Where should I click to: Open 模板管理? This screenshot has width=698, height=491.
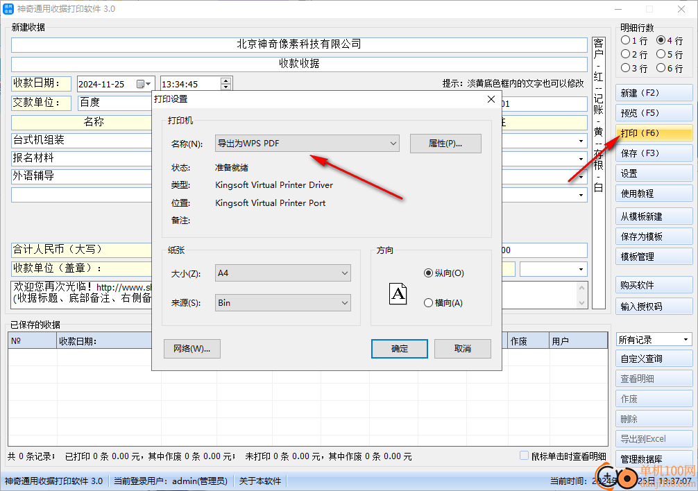(x=654, y=257)
